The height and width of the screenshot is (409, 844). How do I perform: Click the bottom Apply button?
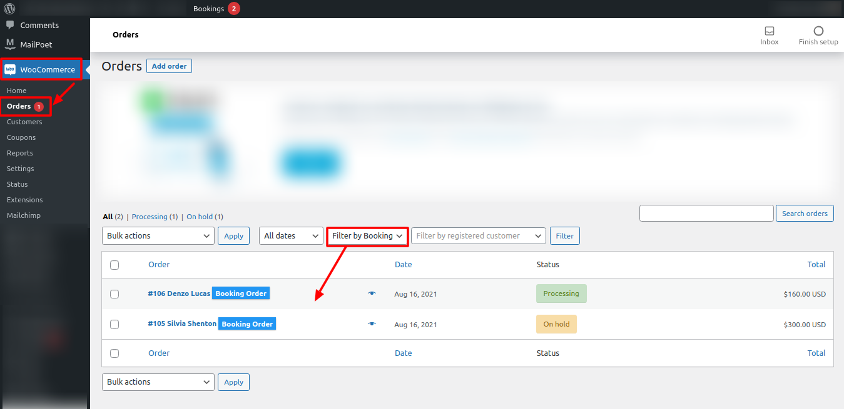pyautogui.click(x=233, y=382)
